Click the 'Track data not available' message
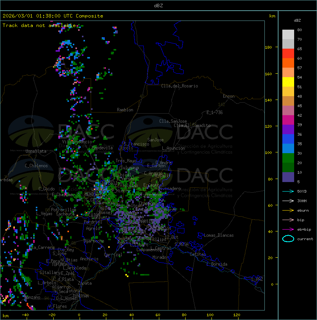This screenshot has height=320, width=317. click(39, 25)
